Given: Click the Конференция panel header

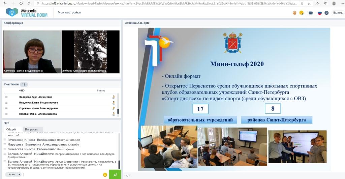Looking at the screenshot, I should click(13, 23).
